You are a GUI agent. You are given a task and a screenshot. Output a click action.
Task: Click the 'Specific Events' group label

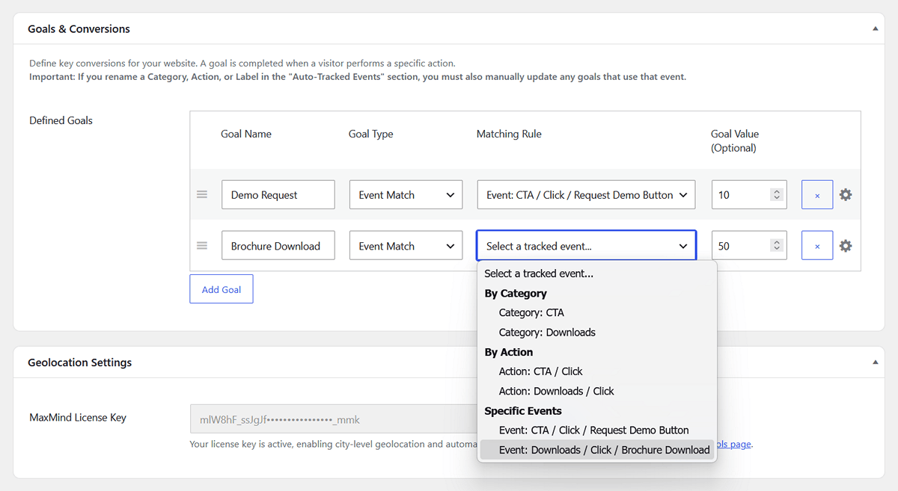[x=523, y=410]
